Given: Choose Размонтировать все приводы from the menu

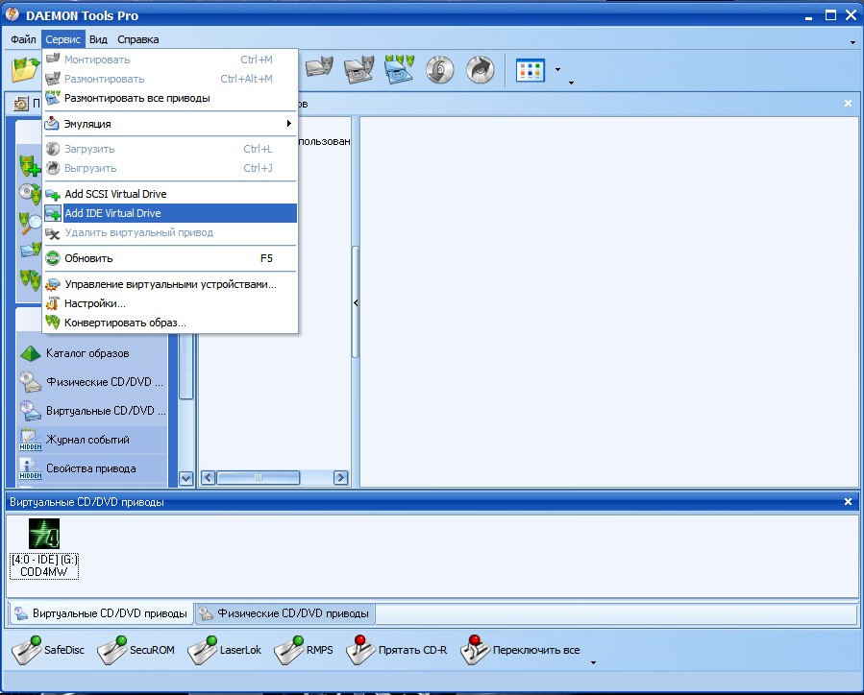Looking at the screenshot, I should [x=170, y=98].
